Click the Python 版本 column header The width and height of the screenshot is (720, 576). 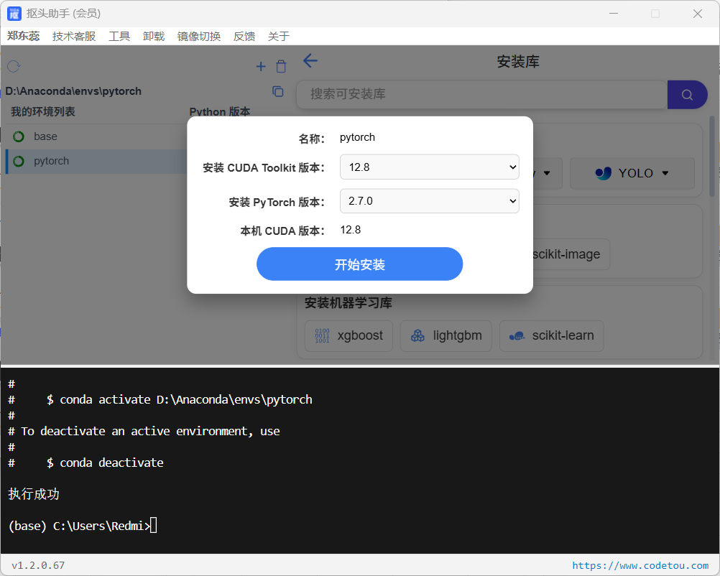click(219, 111)
